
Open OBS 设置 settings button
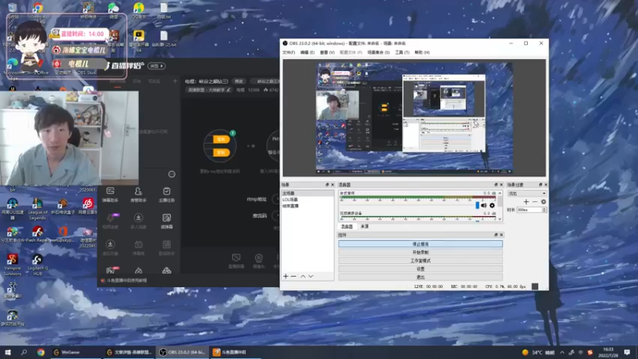[x=420, y=269]
